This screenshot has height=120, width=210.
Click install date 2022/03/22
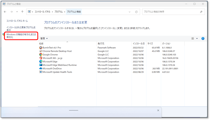point(138,48)
